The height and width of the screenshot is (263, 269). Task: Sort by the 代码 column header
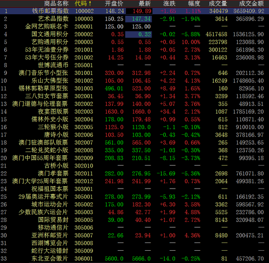coord(83,3)
